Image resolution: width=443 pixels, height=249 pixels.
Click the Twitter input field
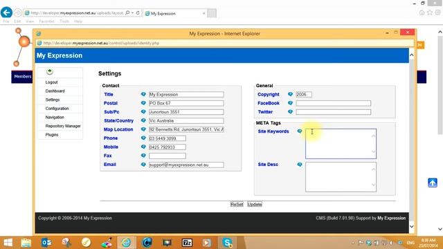tap(334, 112)
